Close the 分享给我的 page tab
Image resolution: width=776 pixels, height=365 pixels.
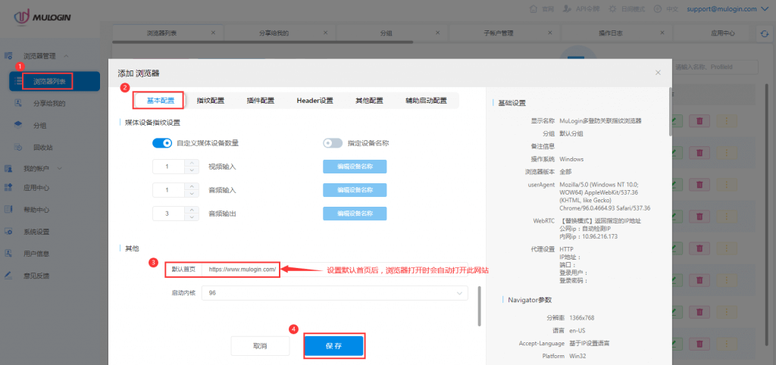[326, 33]
